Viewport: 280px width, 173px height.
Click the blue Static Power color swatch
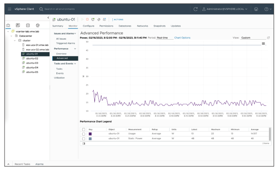click(90, 139)
